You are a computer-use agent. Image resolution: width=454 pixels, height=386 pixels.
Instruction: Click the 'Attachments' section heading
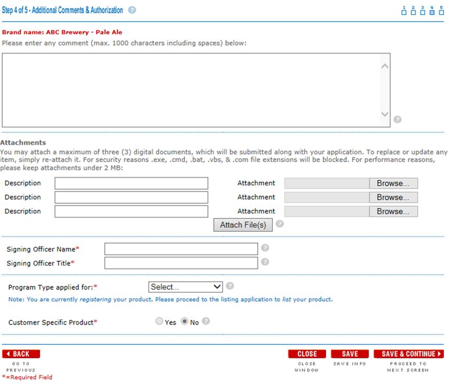point(23,143)
